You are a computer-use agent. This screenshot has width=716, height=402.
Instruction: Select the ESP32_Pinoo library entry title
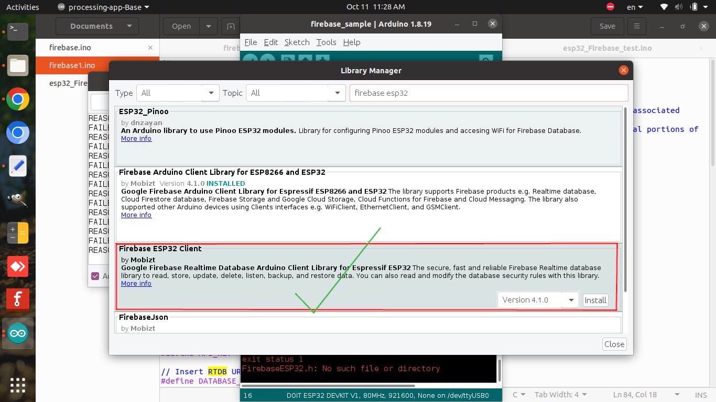[144, 111]
